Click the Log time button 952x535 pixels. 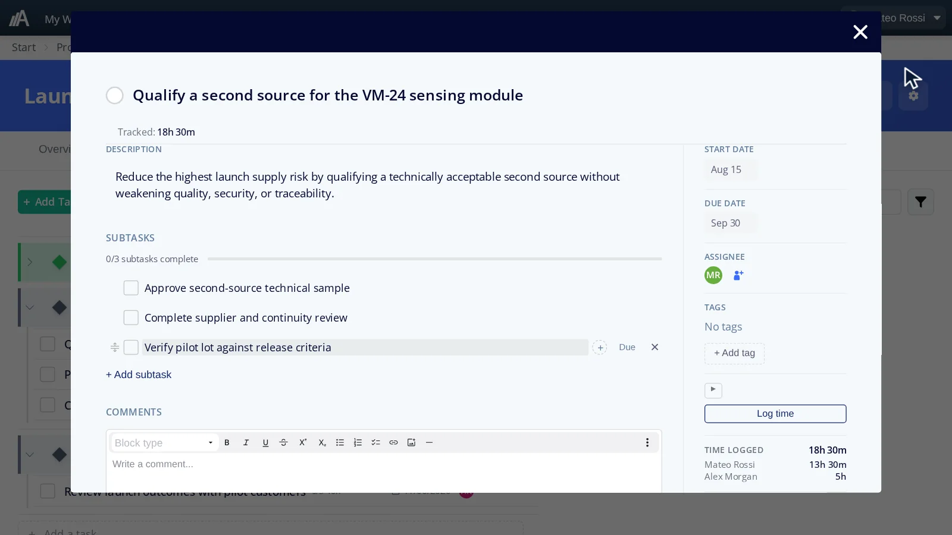pyautogui.click(x=775, y=414)
